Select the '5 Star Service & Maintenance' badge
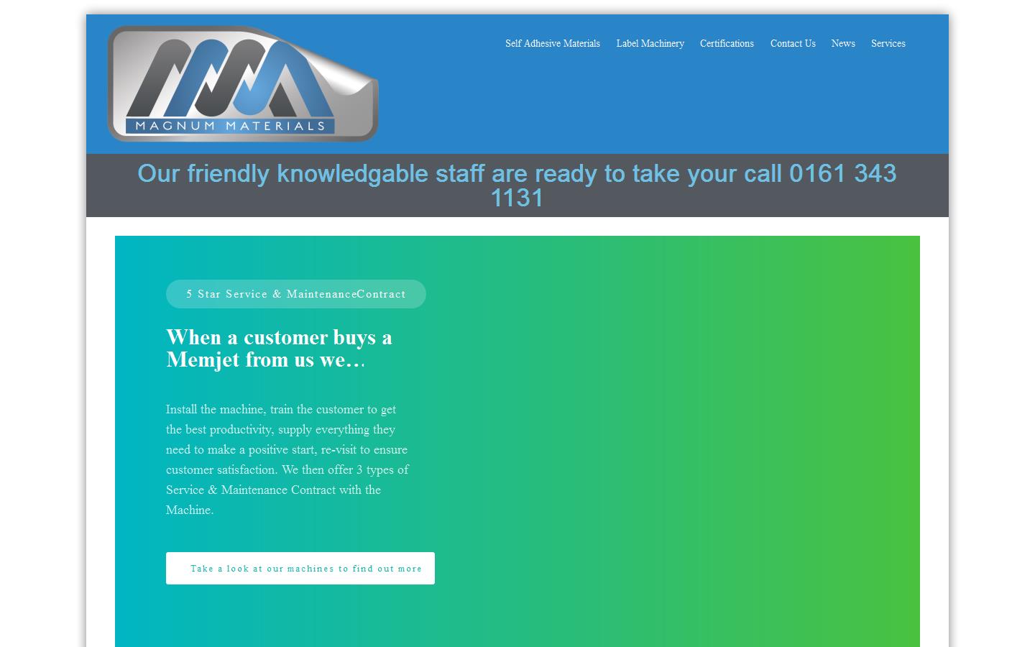The height and width of the screenshot is (647, 1035). pos(295,294)
